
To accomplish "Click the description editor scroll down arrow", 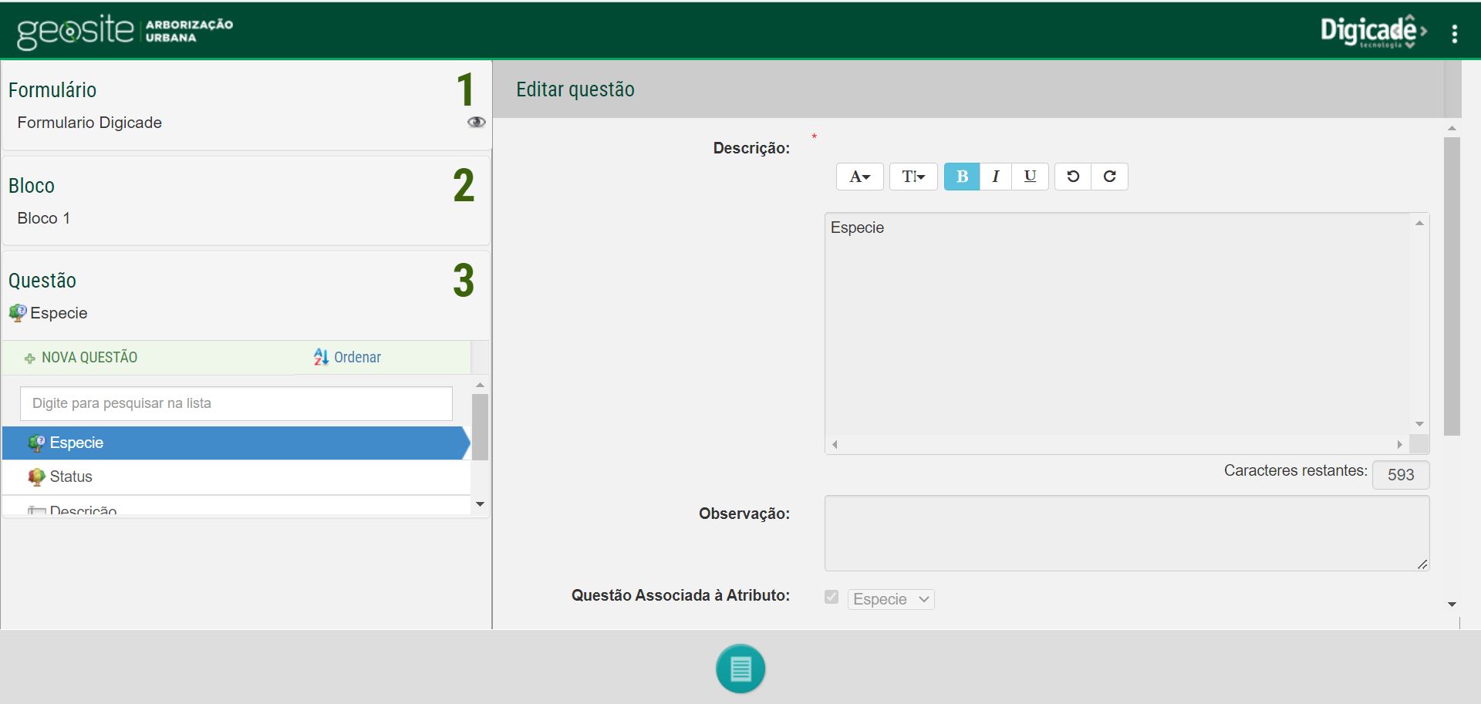I will coord(1419,424).
